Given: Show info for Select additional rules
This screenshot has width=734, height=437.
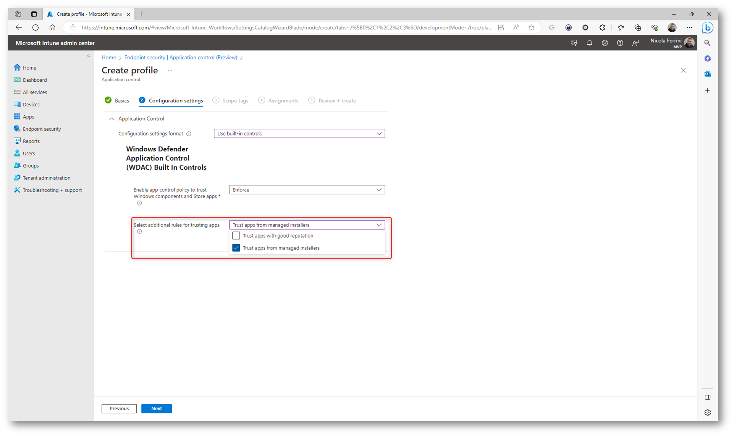Looking at the screenshot, I should click(139, 231).
